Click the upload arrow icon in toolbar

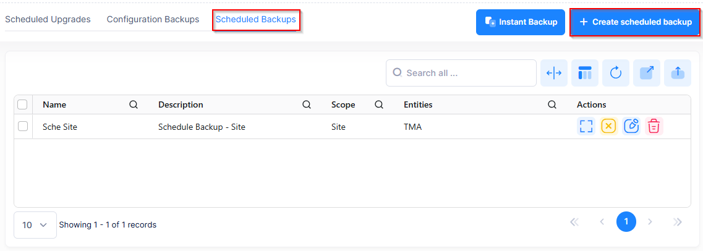click(x=678, y=73)
